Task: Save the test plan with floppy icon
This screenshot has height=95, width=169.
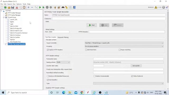Action: (x=13, y=7)
